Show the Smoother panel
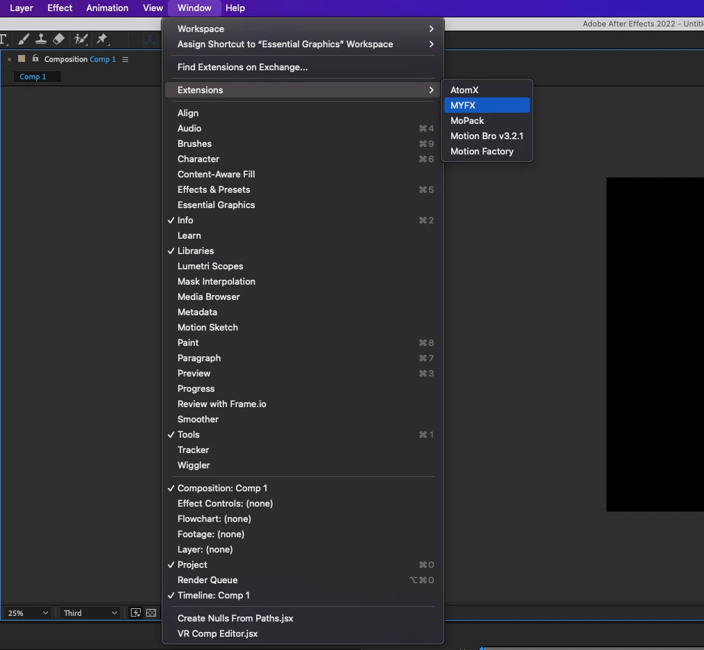 pos(303,419)
